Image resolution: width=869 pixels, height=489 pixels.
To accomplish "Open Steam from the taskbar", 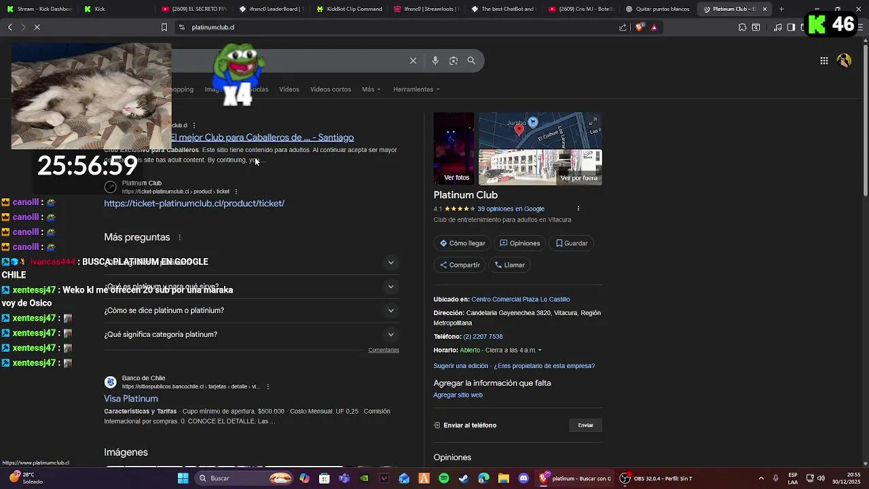I will pos(464,478).
